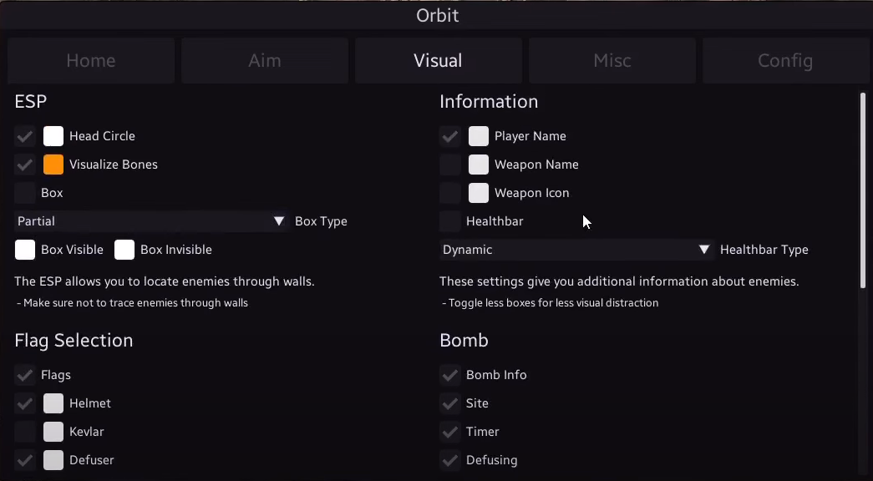Enable the Kevlar flag checkbox
This screenshot has width=873, height=481.
(25, 432)
